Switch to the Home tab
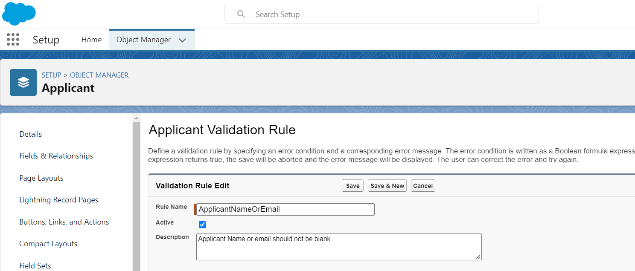This screenshot has width=635, height=271. [91, 39]
